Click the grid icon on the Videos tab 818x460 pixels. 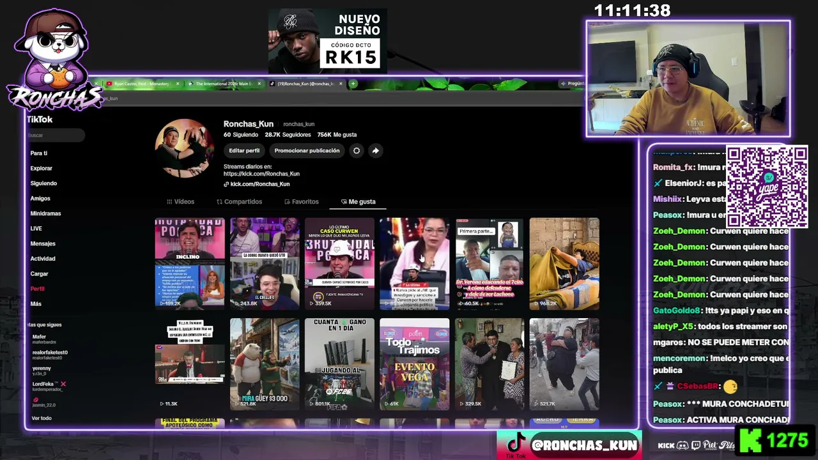[169, 202]
